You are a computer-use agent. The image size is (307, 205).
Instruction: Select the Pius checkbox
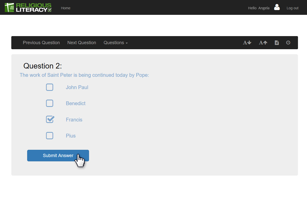pos(50,136)
